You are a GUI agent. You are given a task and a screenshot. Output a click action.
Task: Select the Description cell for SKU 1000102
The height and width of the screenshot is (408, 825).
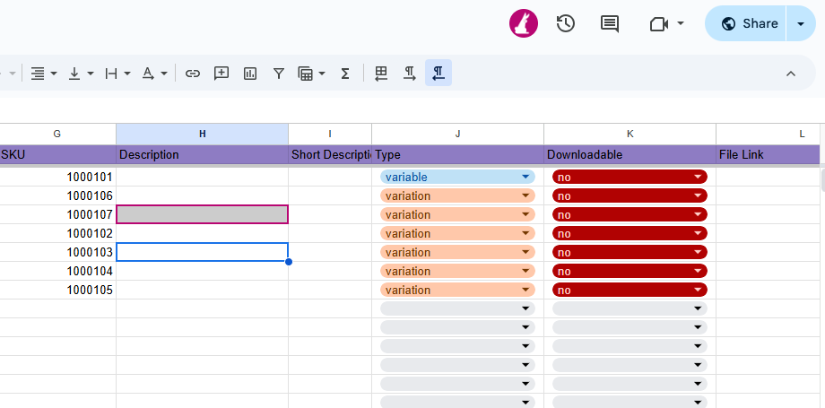pyautogui.click(x=202, y=233)
